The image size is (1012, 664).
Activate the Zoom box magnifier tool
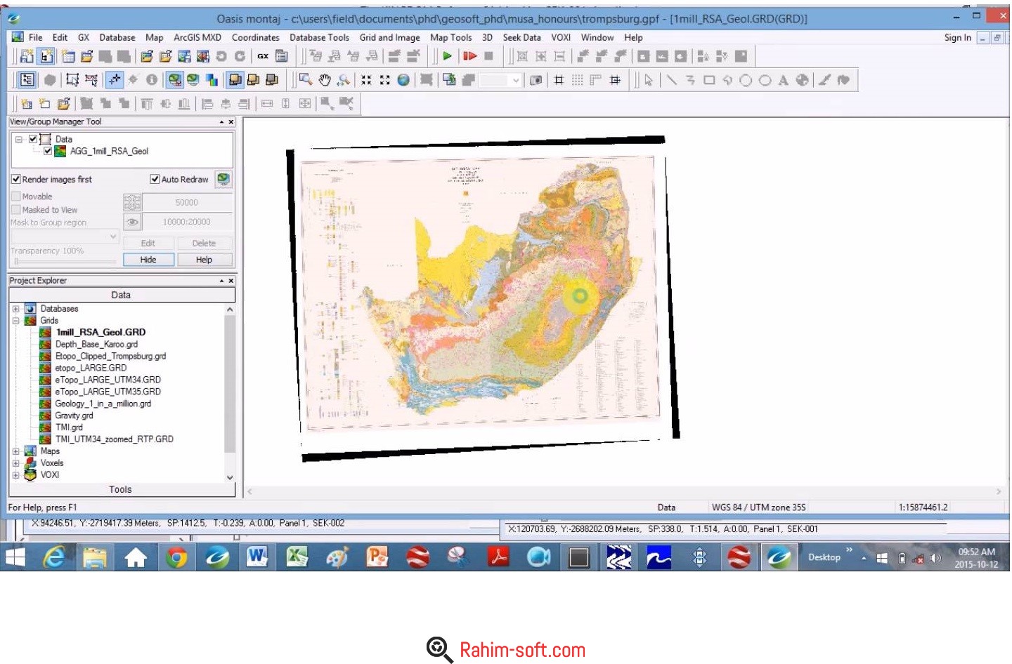coord(306,80)
